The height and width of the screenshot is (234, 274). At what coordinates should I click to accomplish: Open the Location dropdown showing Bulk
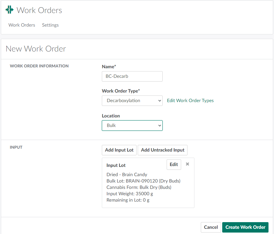click(132, 126)
